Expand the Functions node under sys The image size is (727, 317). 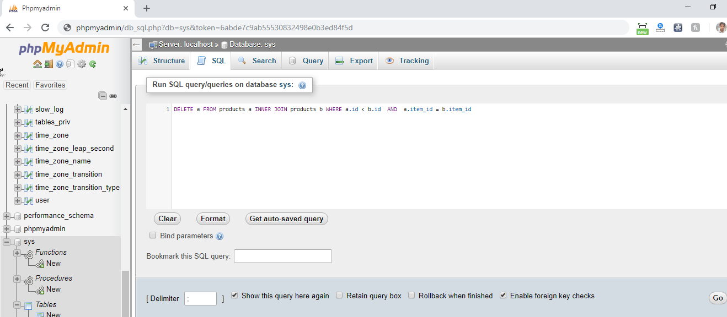click(17, 253)
